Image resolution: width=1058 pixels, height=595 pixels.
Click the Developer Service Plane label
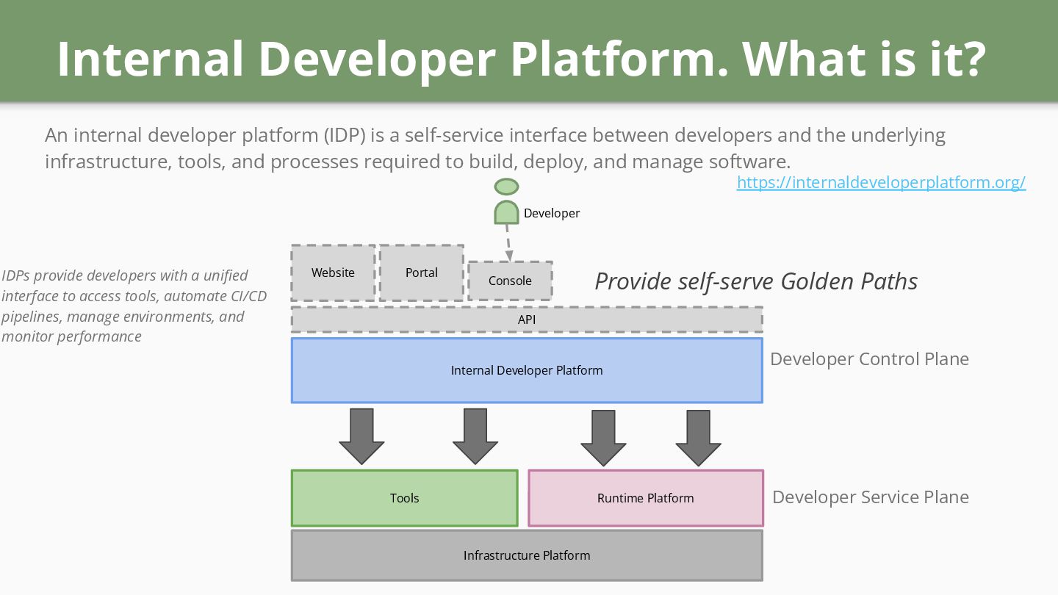pos(871,497)
